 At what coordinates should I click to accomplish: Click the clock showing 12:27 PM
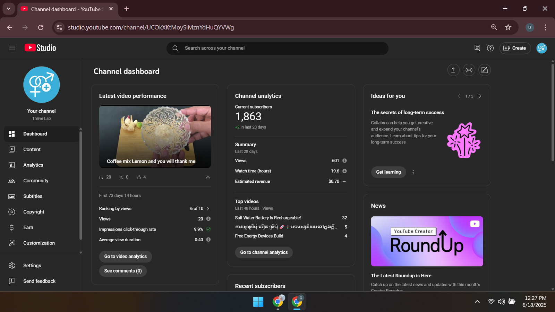pyautogui.click(x=536, y=298)
